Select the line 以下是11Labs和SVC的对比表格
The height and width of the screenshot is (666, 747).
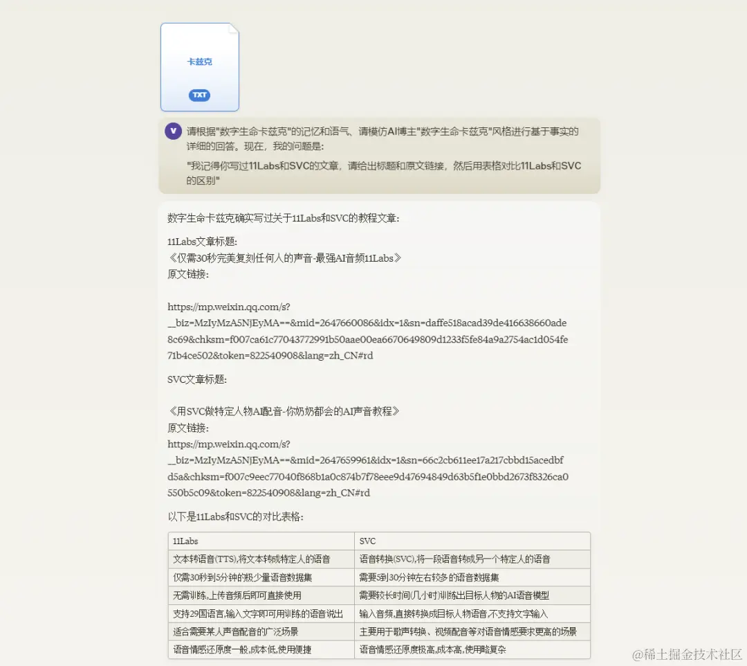[239, 516]
